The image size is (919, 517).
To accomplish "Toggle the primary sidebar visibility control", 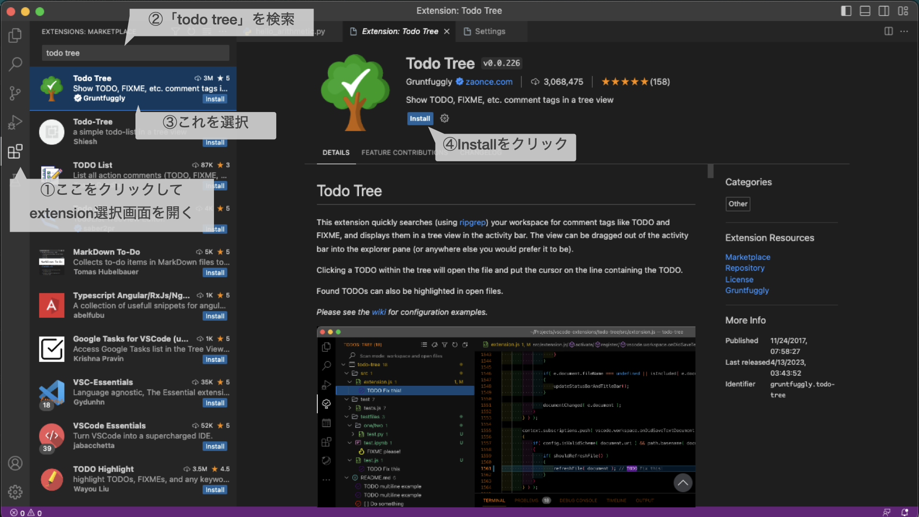I will [x=846, y=11].
